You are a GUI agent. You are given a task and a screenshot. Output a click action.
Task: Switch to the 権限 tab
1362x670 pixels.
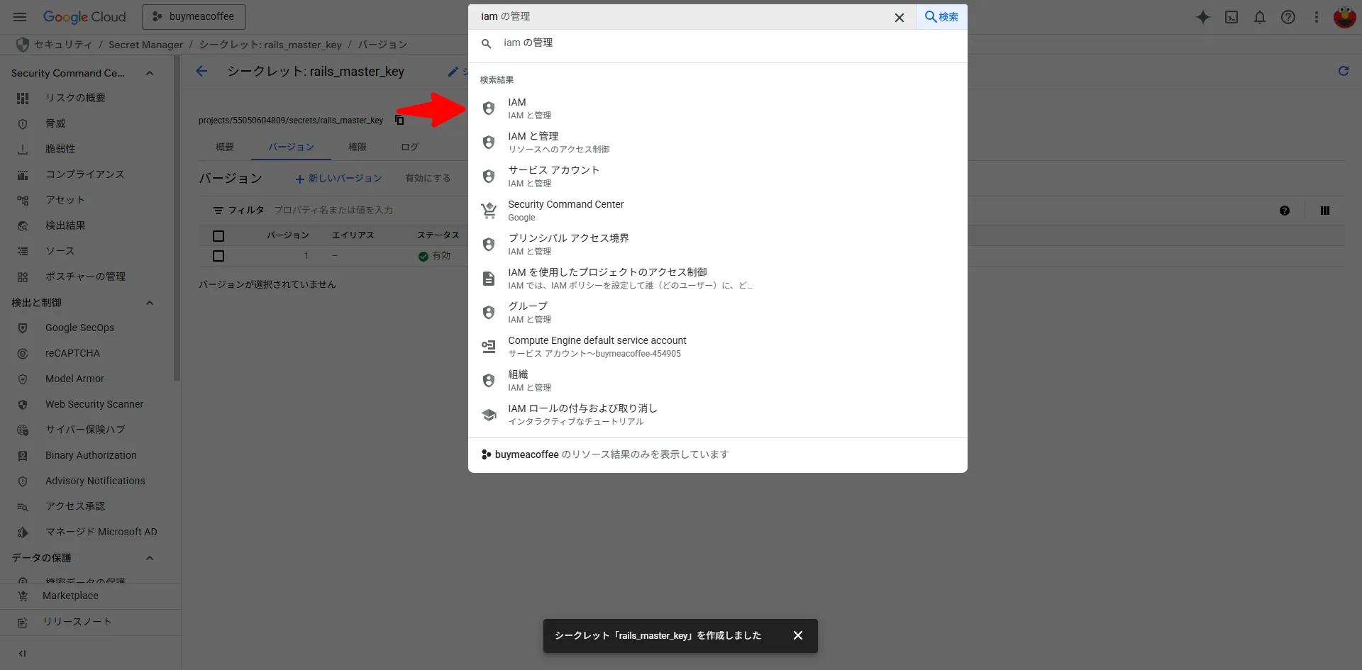point(357,147)
